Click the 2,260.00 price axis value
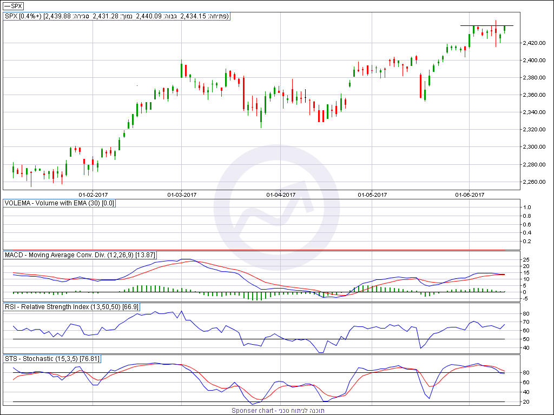 pos(534,182)
